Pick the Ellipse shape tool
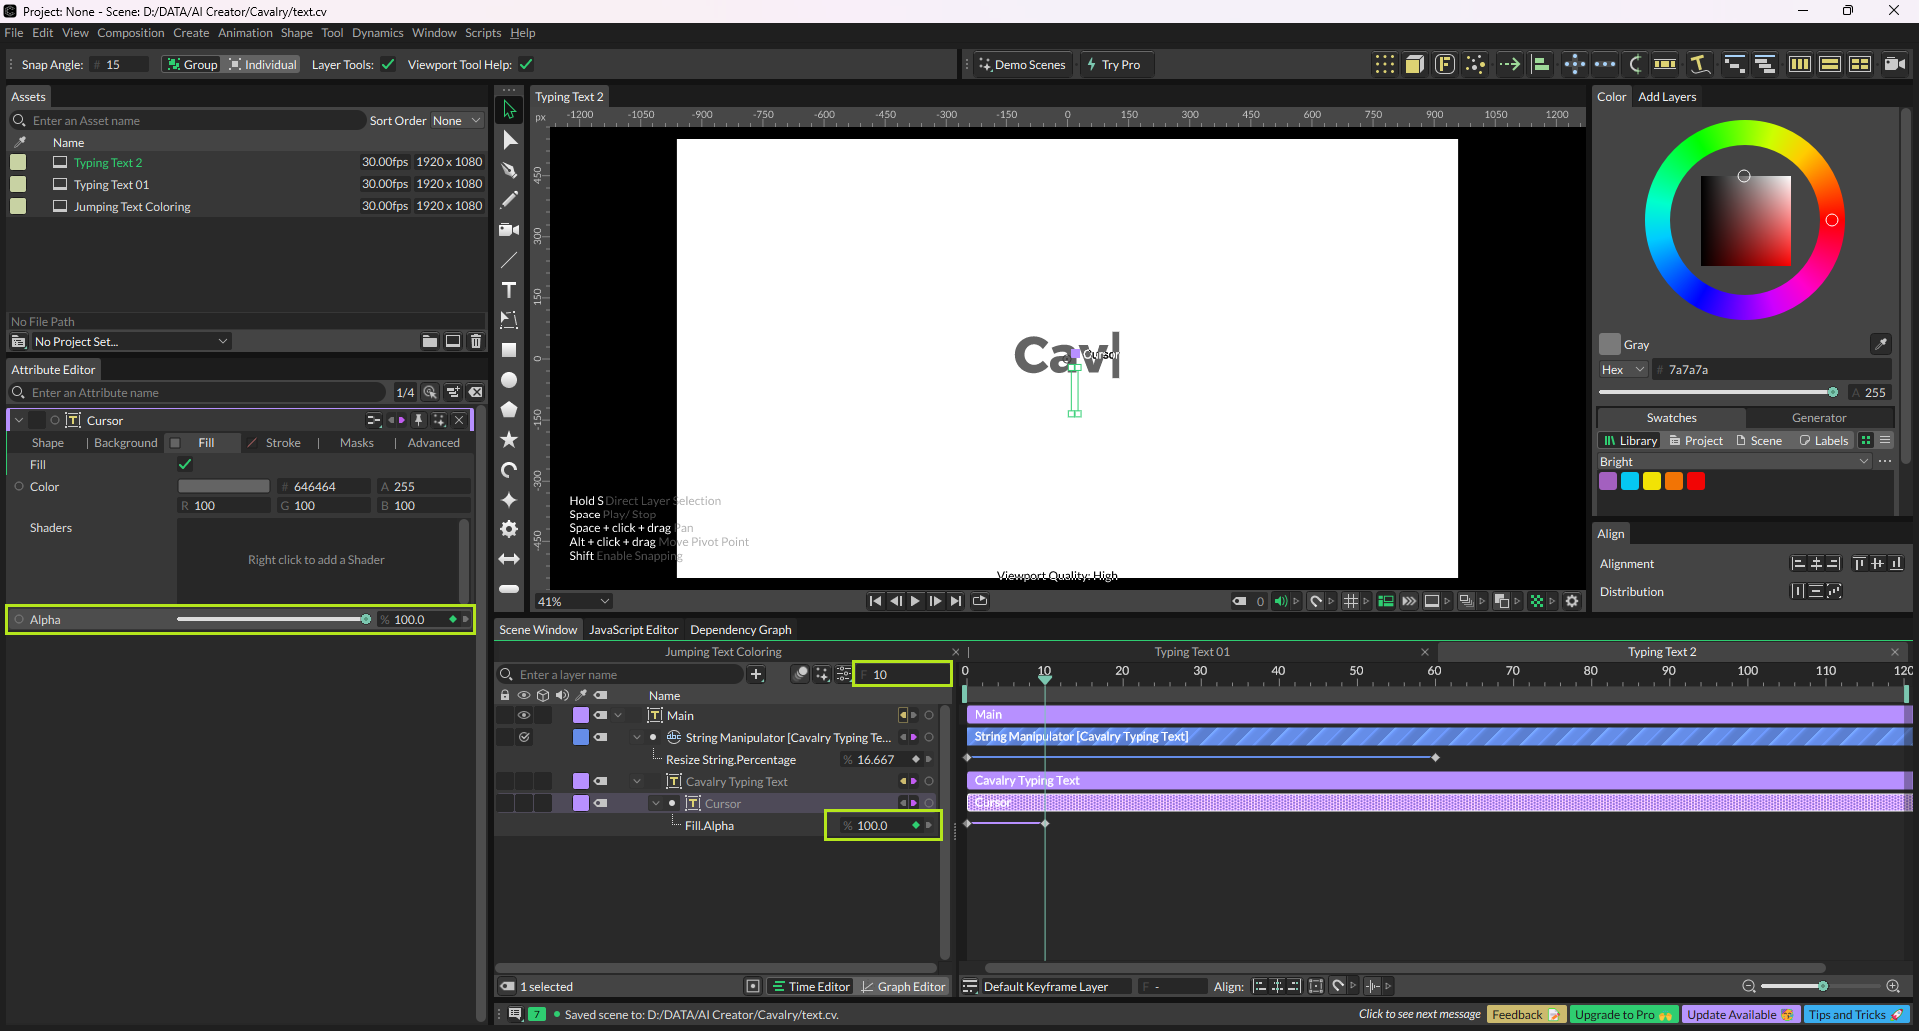Image resolution: width=1919 pixels, height=1031 pixels. click(x=509, y=380)
